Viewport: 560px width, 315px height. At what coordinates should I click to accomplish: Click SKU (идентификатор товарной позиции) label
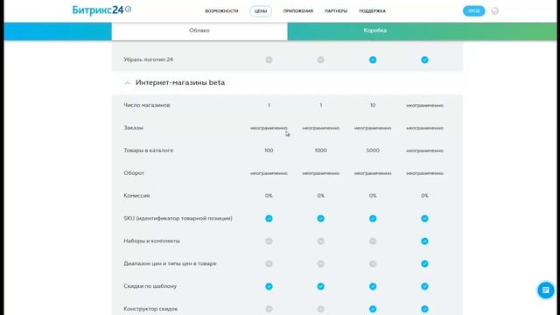point(178,218)
